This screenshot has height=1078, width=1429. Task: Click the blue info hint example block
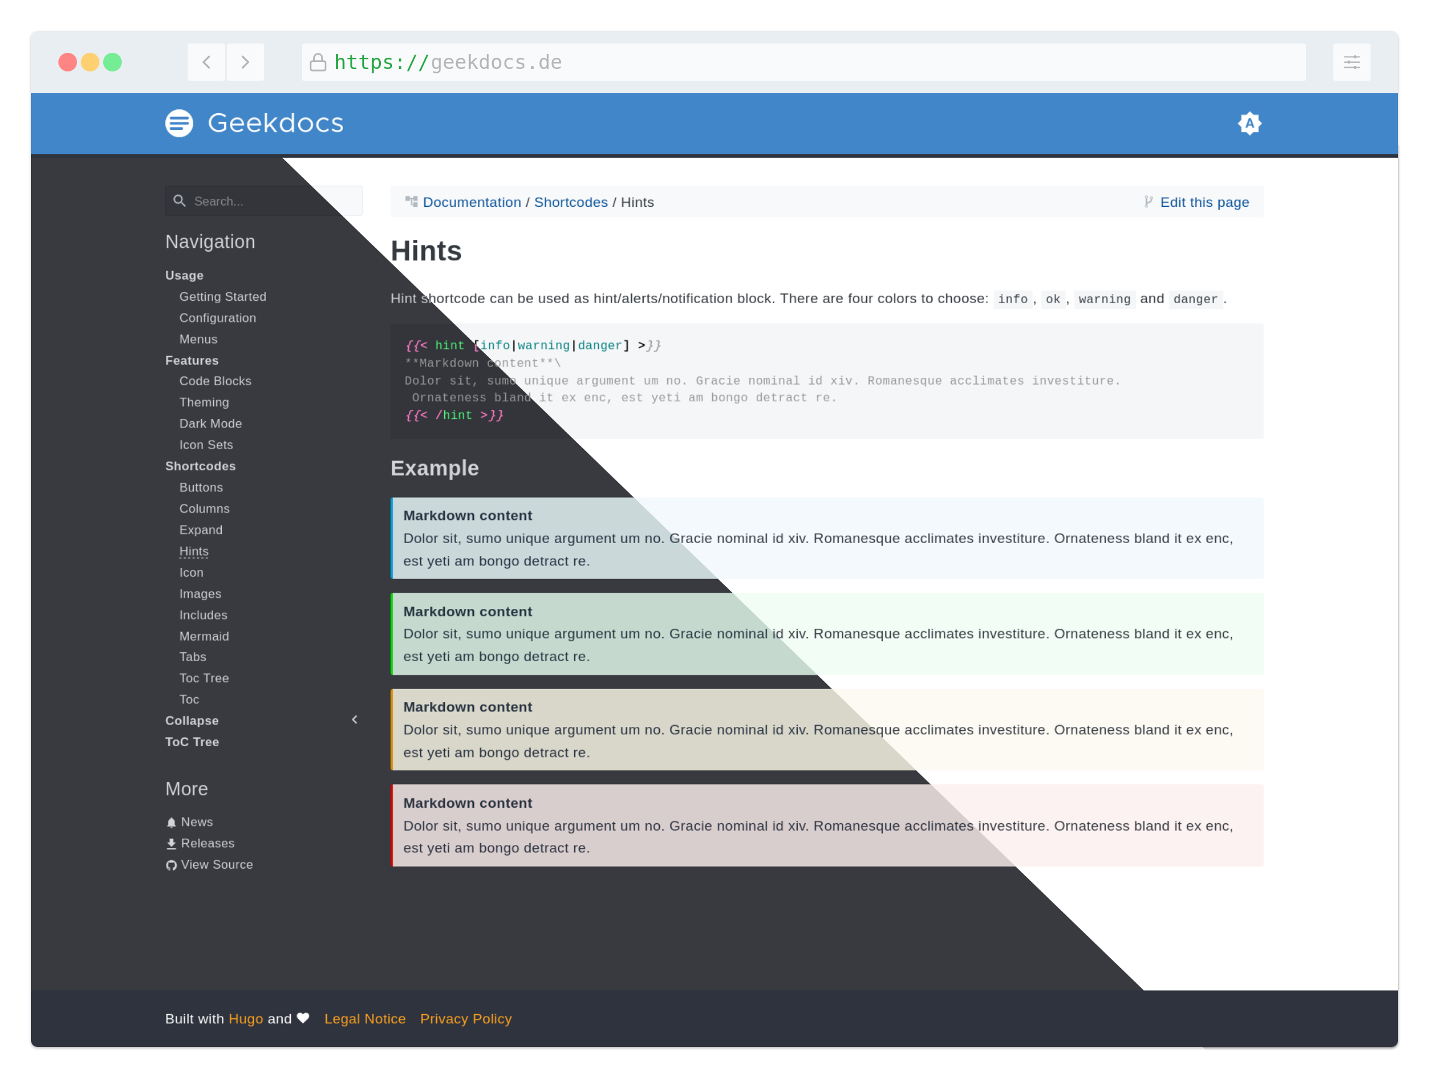[x=826, y=538]
